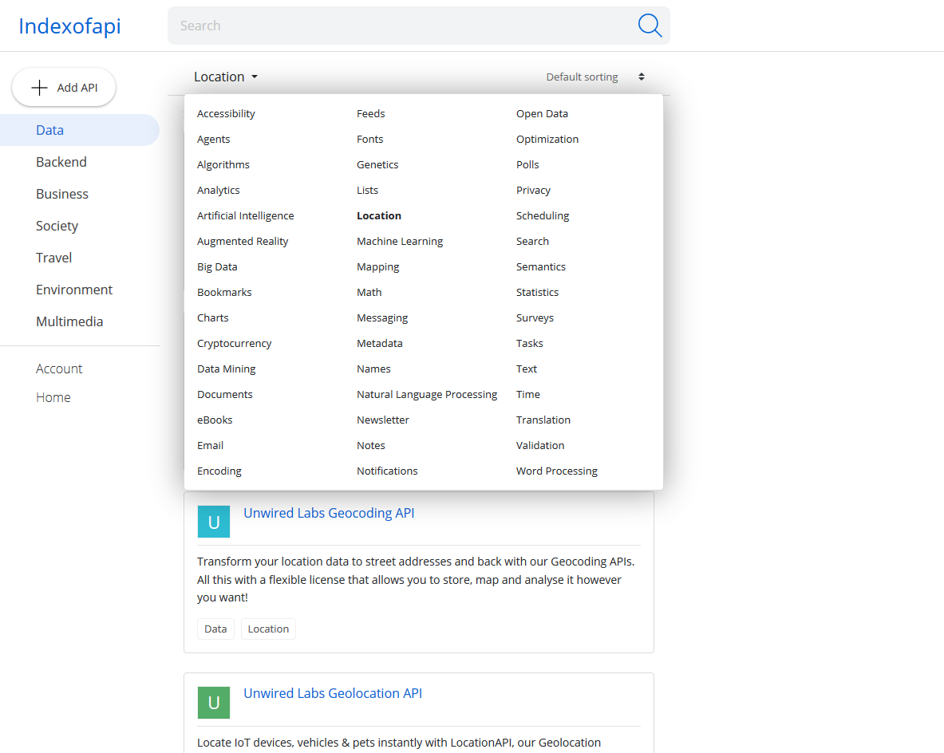Expand the Location filter chevron
This screenshot has height=753, width=944.
tap(253, 77)
